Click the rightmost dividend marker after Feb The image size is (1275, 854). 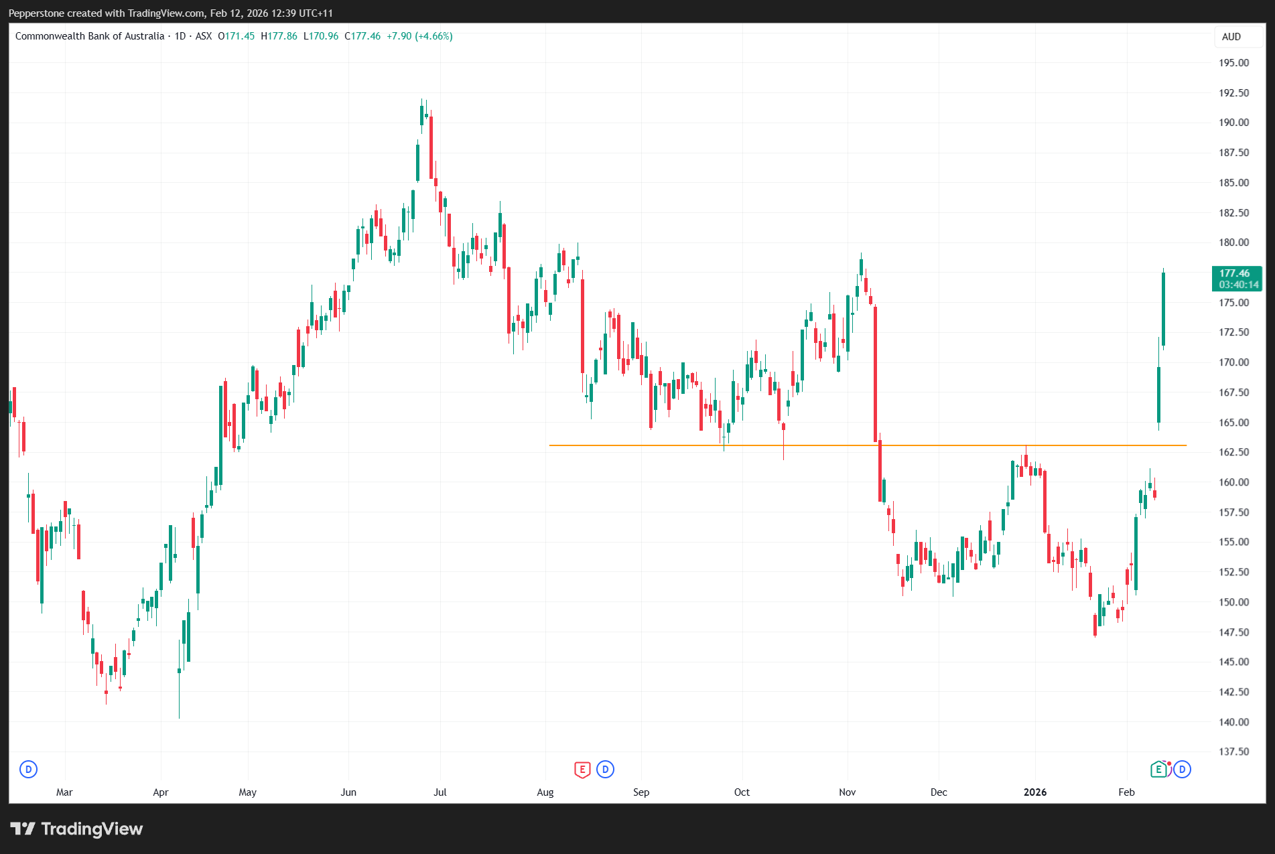1182,770
